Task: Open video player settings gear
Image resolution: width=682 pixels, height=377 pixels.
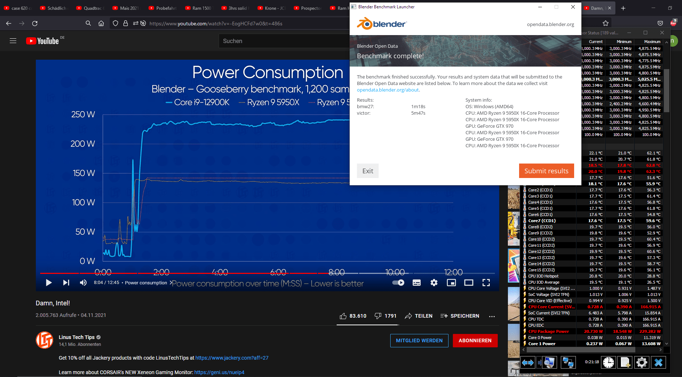Action: [434, 283]
